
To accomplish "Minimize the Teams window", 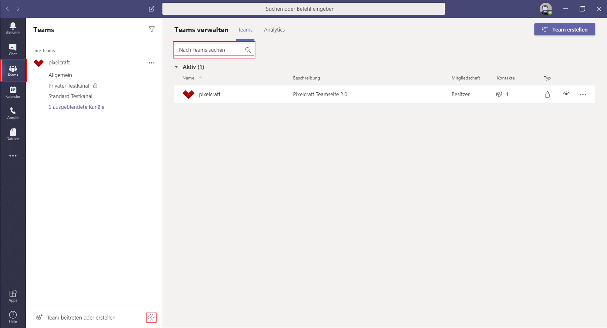I will point(565,9).
